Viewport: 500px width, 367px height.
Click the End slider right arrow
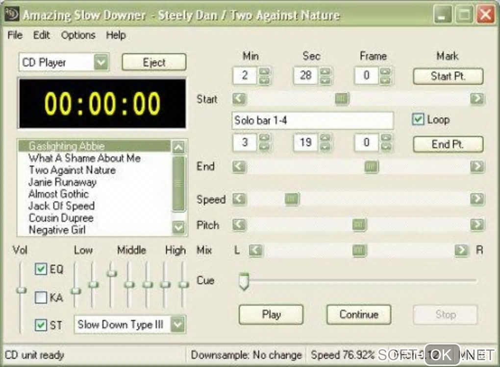[x=477, y=166]
